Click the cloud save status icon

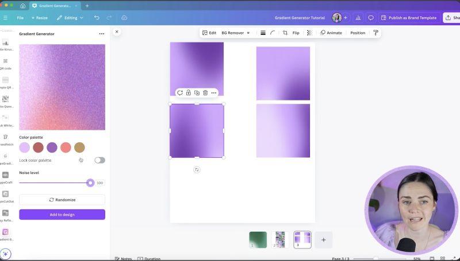124,18
